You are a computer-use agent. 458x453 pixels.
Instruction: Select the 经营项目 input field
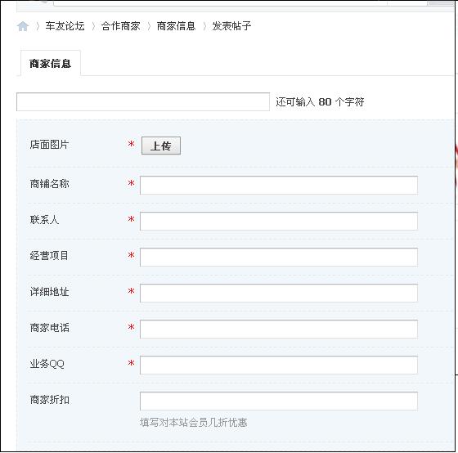279,257
